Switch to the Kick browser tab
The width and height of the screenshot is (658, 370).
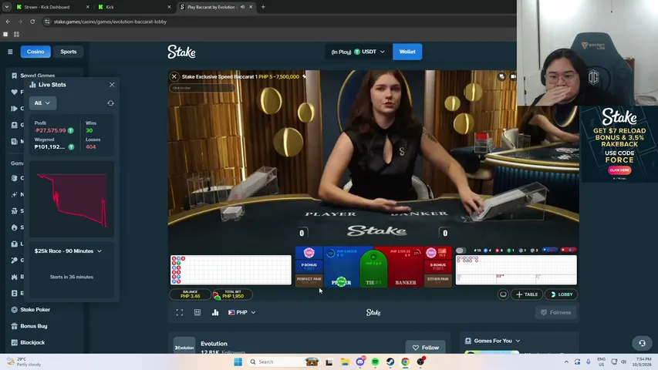134,7
